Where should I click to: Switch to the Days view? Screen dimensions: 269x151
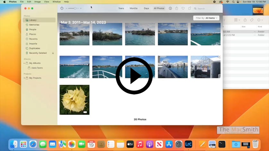tap(146, 8)
